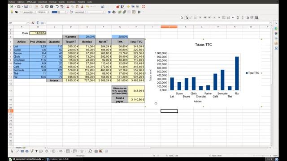Viewport: 287px width, 161px height.
Task: Click the Total TTC legend entry
Action: (x=252, y=73)
